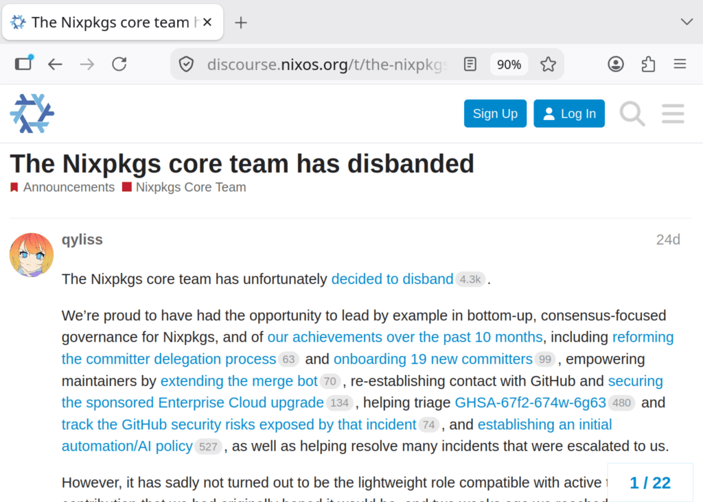Open the 1 / 22 topic progress
This screenshot has width=703, height=502.
pyautogui.click(x=650, y=483)
